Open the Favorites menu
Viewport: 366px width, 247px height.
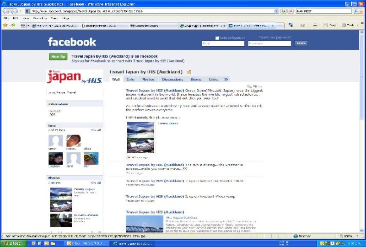(40, 18)
